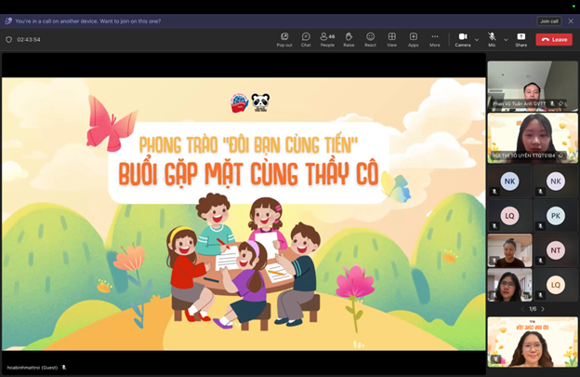Unmute the Mic
The height and width of the screenshot is (377, 580).
pyautogui.click(x=492, y=38)
